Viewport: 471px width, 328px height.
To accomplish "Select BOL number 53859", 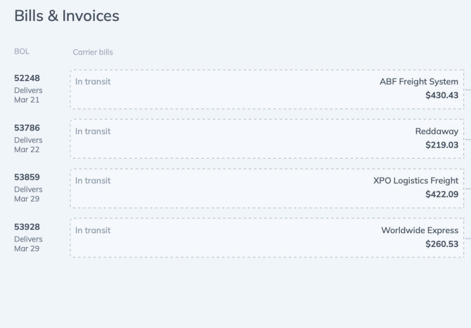I will (27, 177).
